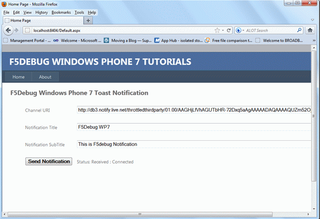The height and width of the screenshot is (219, 320).
Task: Click the horizontal scrollbar left arrow
Action: (x=4, y=214)
